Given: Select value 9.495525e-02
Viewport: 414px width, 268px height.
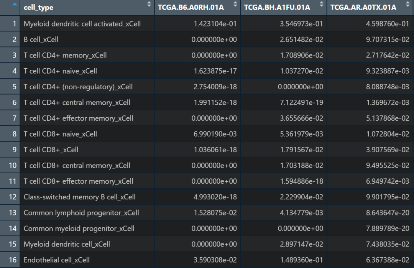Looking at the screenshot, I should [x=388, y=166].
